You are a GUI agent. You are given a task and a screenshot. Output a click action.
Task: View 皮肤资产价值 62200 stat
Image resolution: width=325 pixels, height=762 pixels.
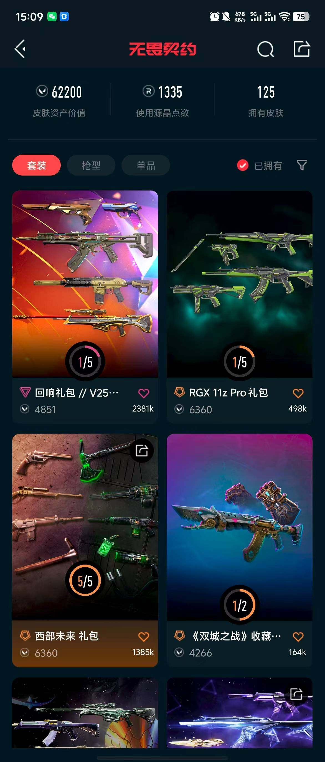coord(59,101)
